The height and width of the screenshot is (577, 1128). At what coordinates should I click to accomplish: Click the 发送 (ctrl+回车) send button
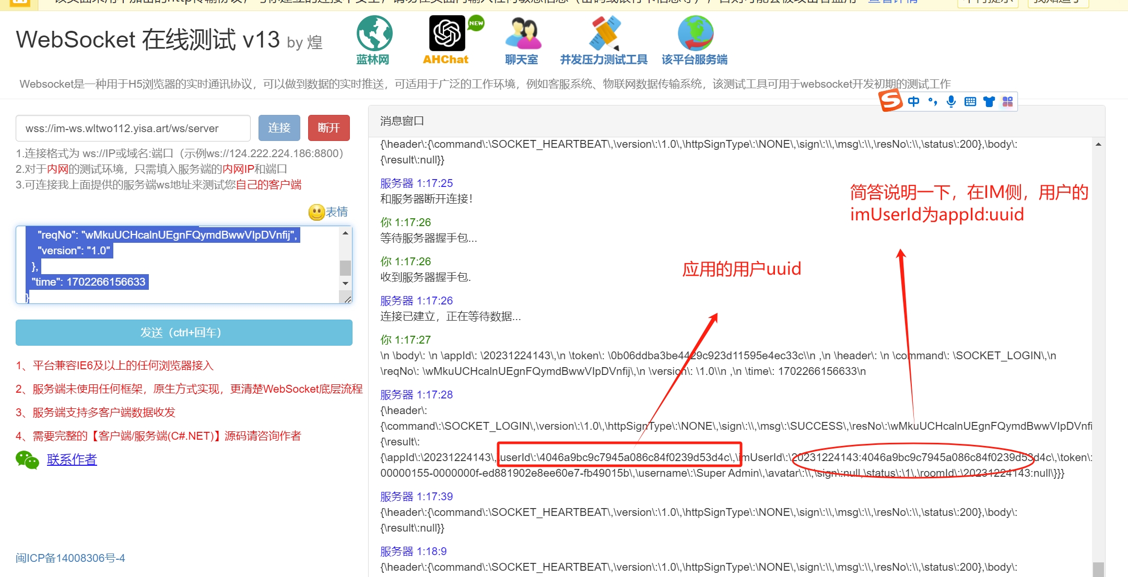[x=184, y=333]
